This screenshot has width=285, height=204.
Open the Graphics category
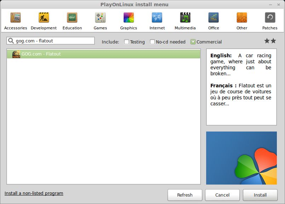[x=128, y=21]
